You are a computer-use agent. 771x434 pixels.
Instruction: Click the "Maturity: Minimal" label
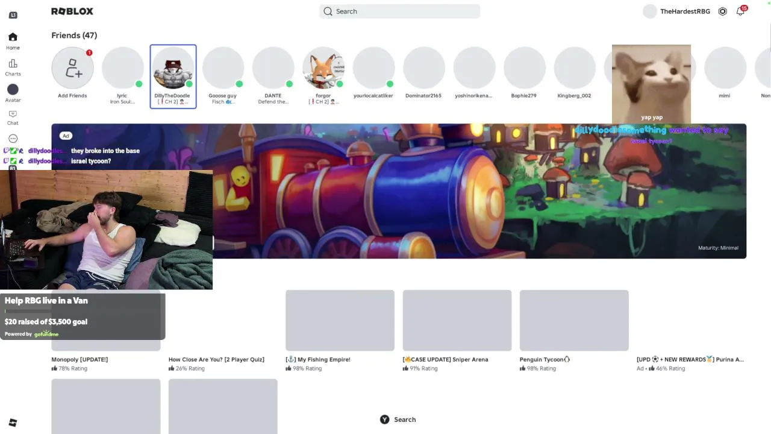(x=718, y=248)
